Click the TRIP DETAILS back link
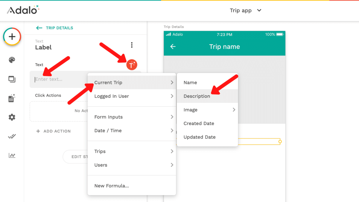Screen dimensions: 359x202 [59, 28]
